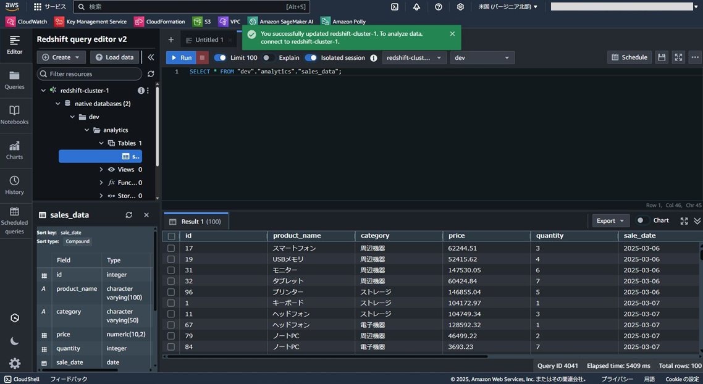Viewport: 703px width, 384px height.
Task: Open the editor options ellipsis menu
Action: [695, 57]
